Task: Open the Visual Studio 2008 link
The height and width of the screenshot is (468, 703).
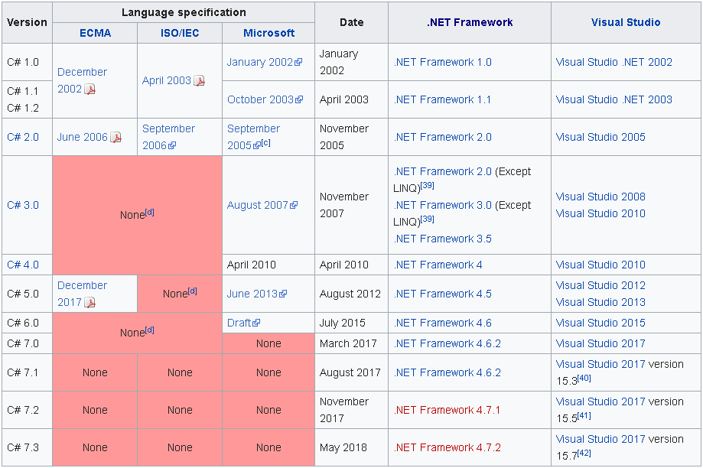Action: point(600,197)
